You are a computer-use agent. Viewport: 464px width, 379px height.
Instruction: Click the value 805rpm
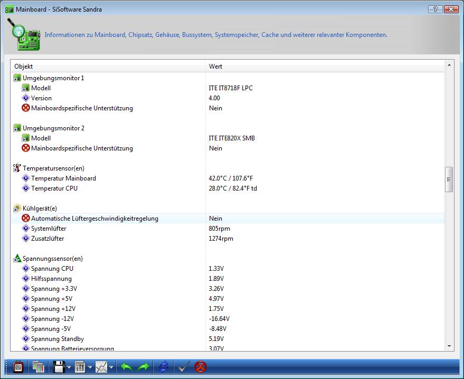click(x=219, y=229)
